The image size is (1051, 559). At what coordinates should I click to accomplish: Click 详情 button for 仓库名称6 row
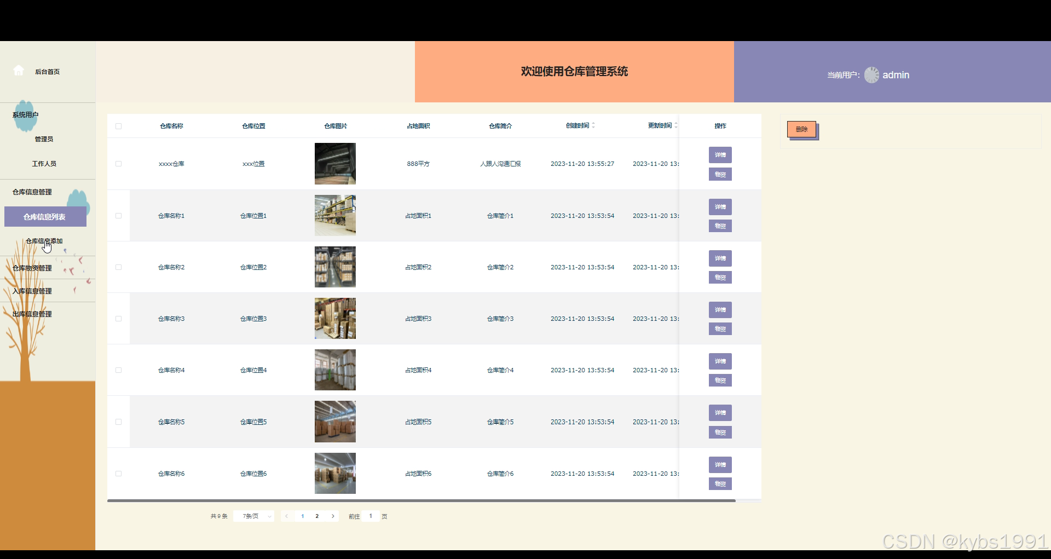[720, 465]
